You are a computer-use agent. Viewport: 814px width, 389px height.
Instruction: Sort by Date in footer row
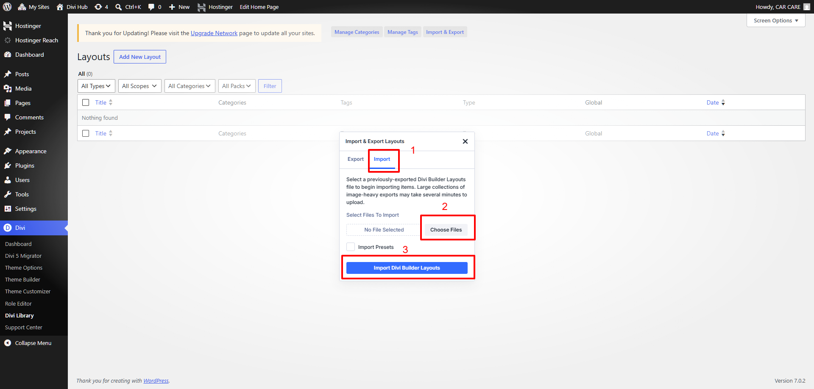[x=716, y=133]
